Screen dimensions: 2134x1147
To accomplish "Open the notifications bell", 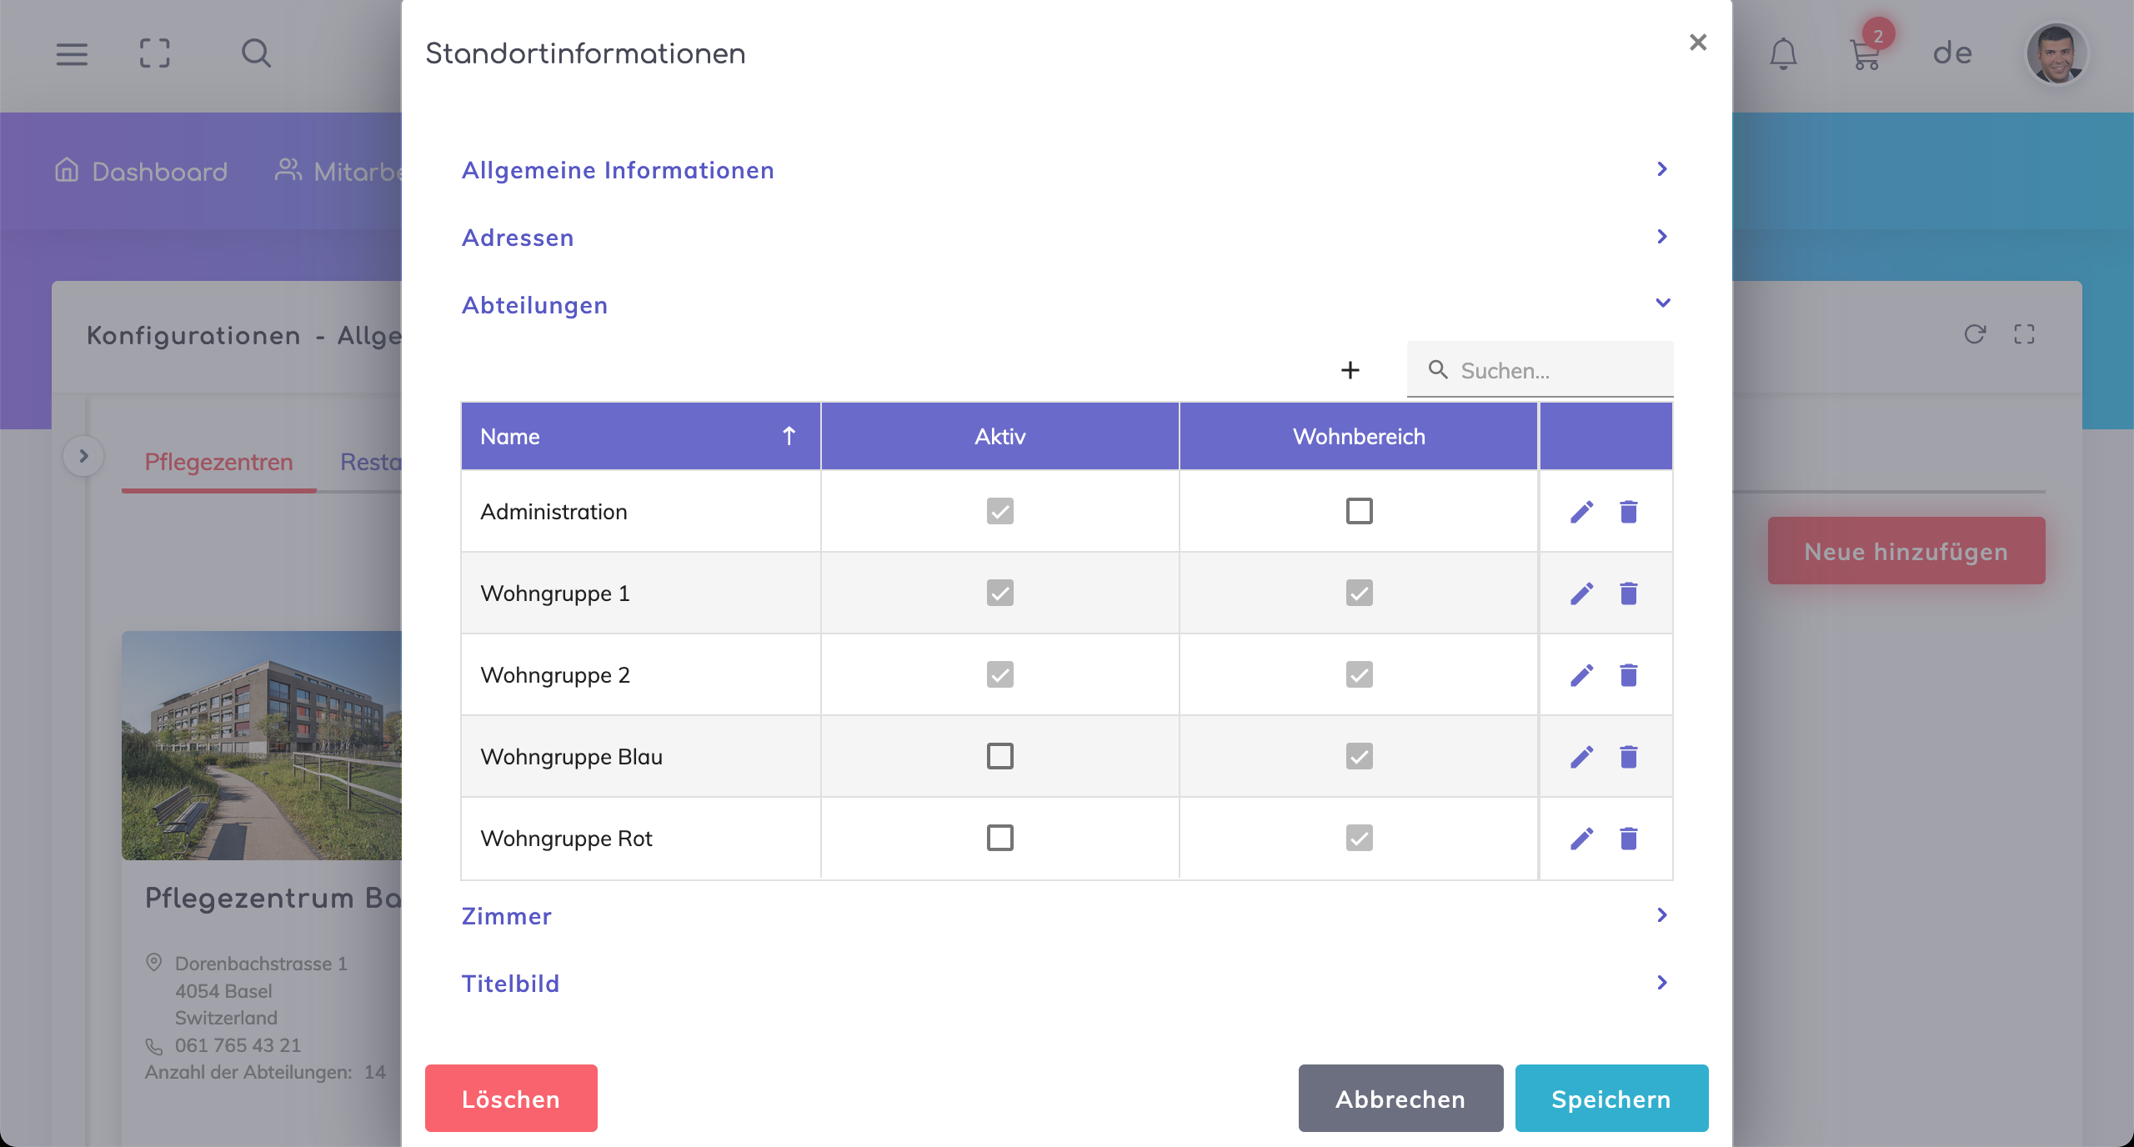I will (x=1783, y=54).
